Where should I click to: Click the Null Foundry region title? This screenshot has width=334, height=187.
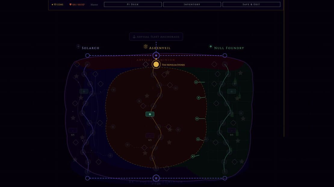pos(229,48)
